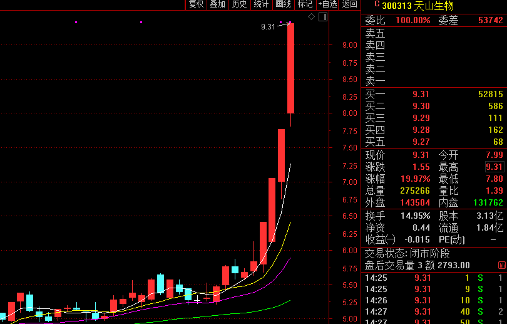The height and width of the screenshot is (324, 507).
Task: Select the 14:26 tick row
Action: coord(434,300)
